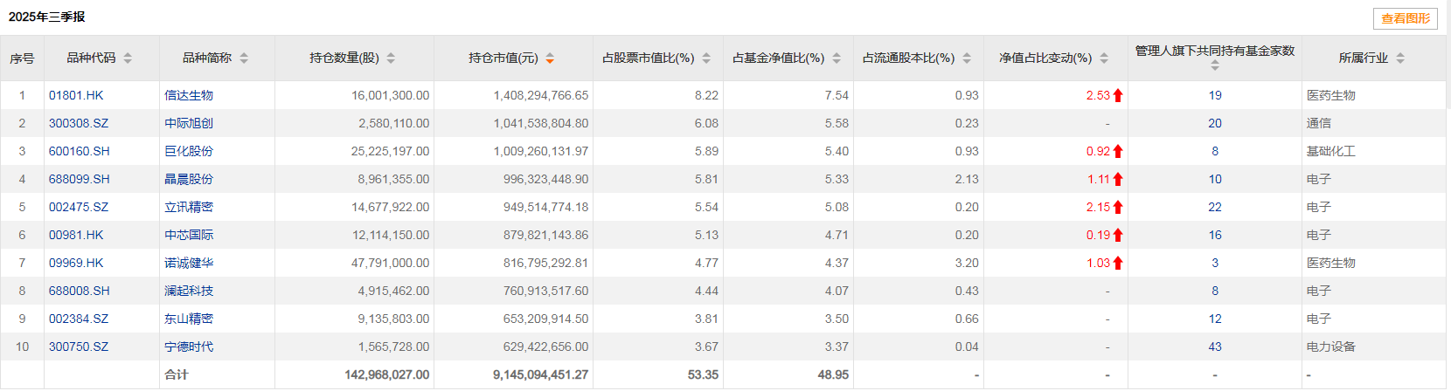Open stock code 01801.HK
Image resolution: width=1451 pixels, height=391 pixels.
coord(76,95)
